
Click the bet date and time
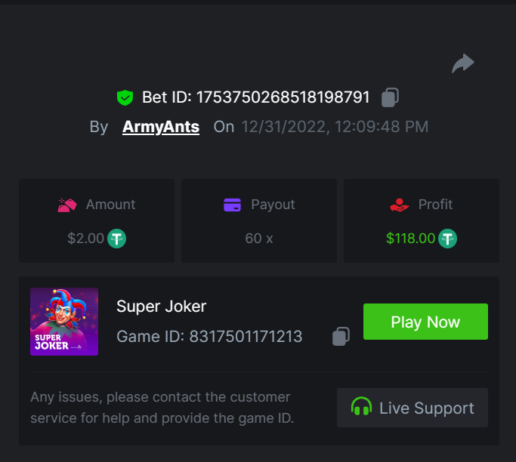point(335,127)
